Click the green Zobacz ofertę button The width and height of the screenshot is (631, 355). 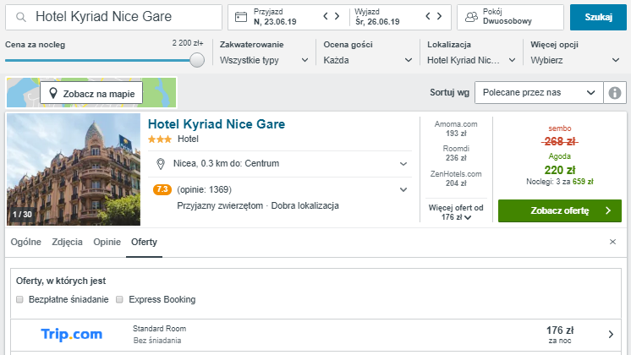[x=560, y=210]
